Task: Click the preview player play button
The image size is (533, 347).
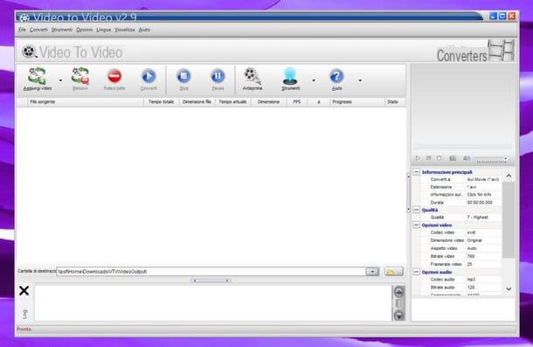Action: pos(418,158)
